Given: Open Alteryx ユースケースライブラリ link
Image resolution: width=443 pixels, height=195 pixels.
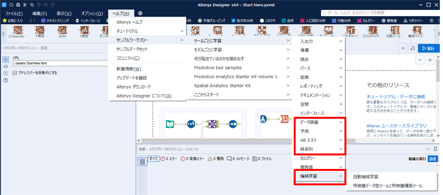Looking at the screenshot, I should (397, 125).
